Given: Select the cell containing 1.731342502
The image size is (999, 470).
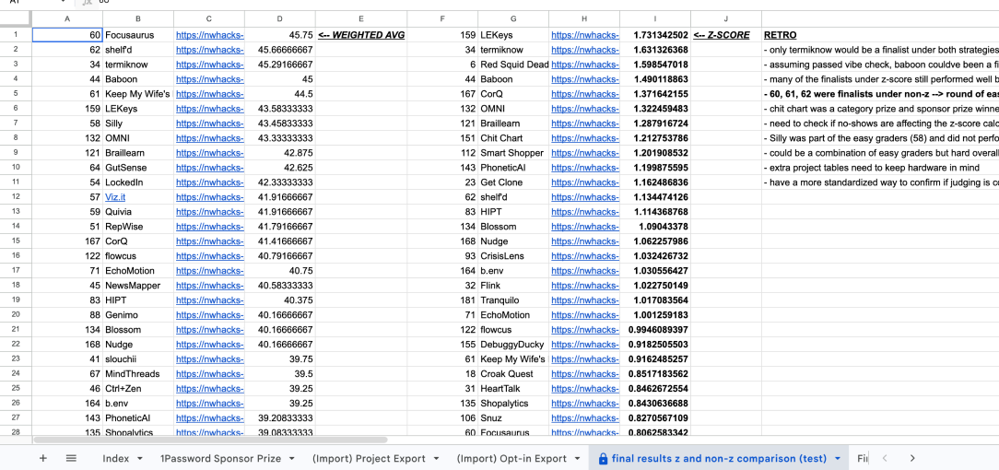Looking at the screenshot, I should pos(655,35).
